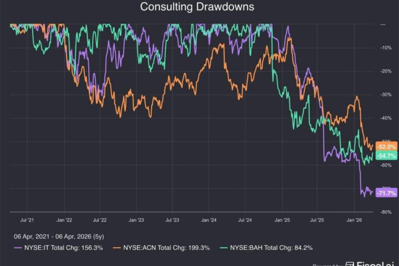Image resolution: width=399 pixels, height=266 pixels.
Task: Toggle the NYSE:ACN Total Chg series label
Action: [166, 248]
